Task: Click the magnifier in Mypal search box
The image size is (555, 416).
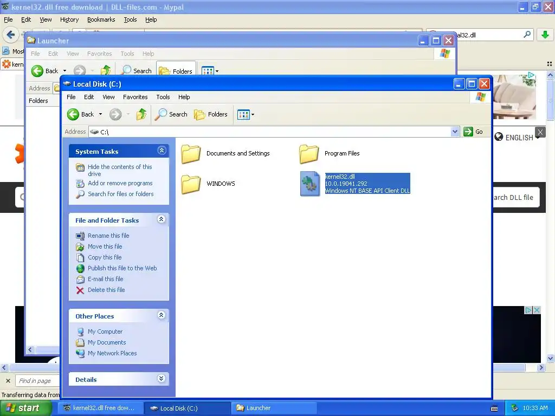Action: pos(527,35)
